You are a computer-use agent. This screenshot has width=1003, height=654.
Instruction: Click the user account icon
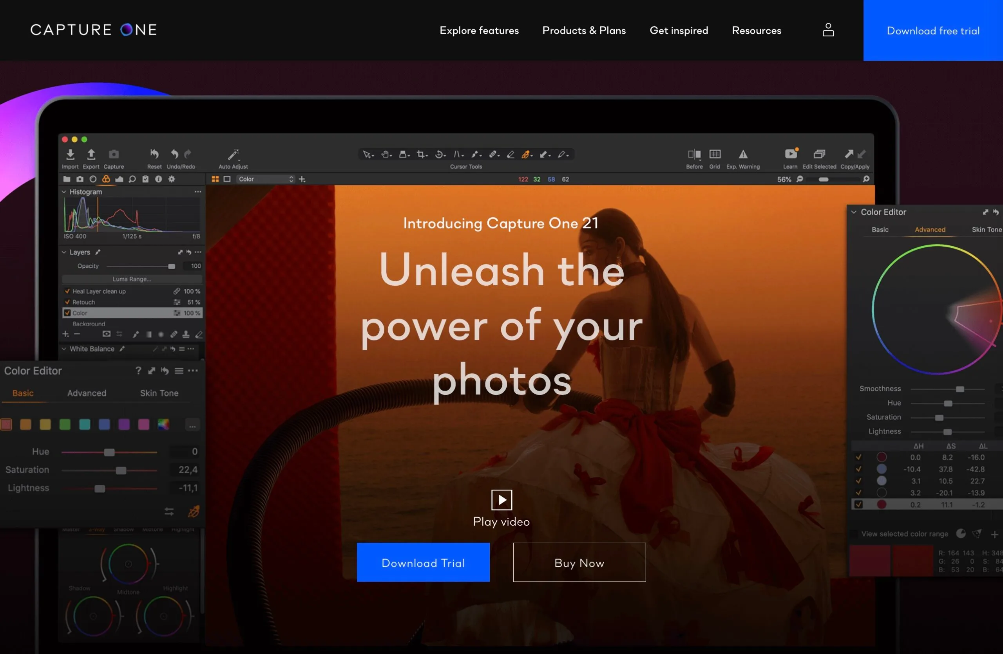coord(828,30)
